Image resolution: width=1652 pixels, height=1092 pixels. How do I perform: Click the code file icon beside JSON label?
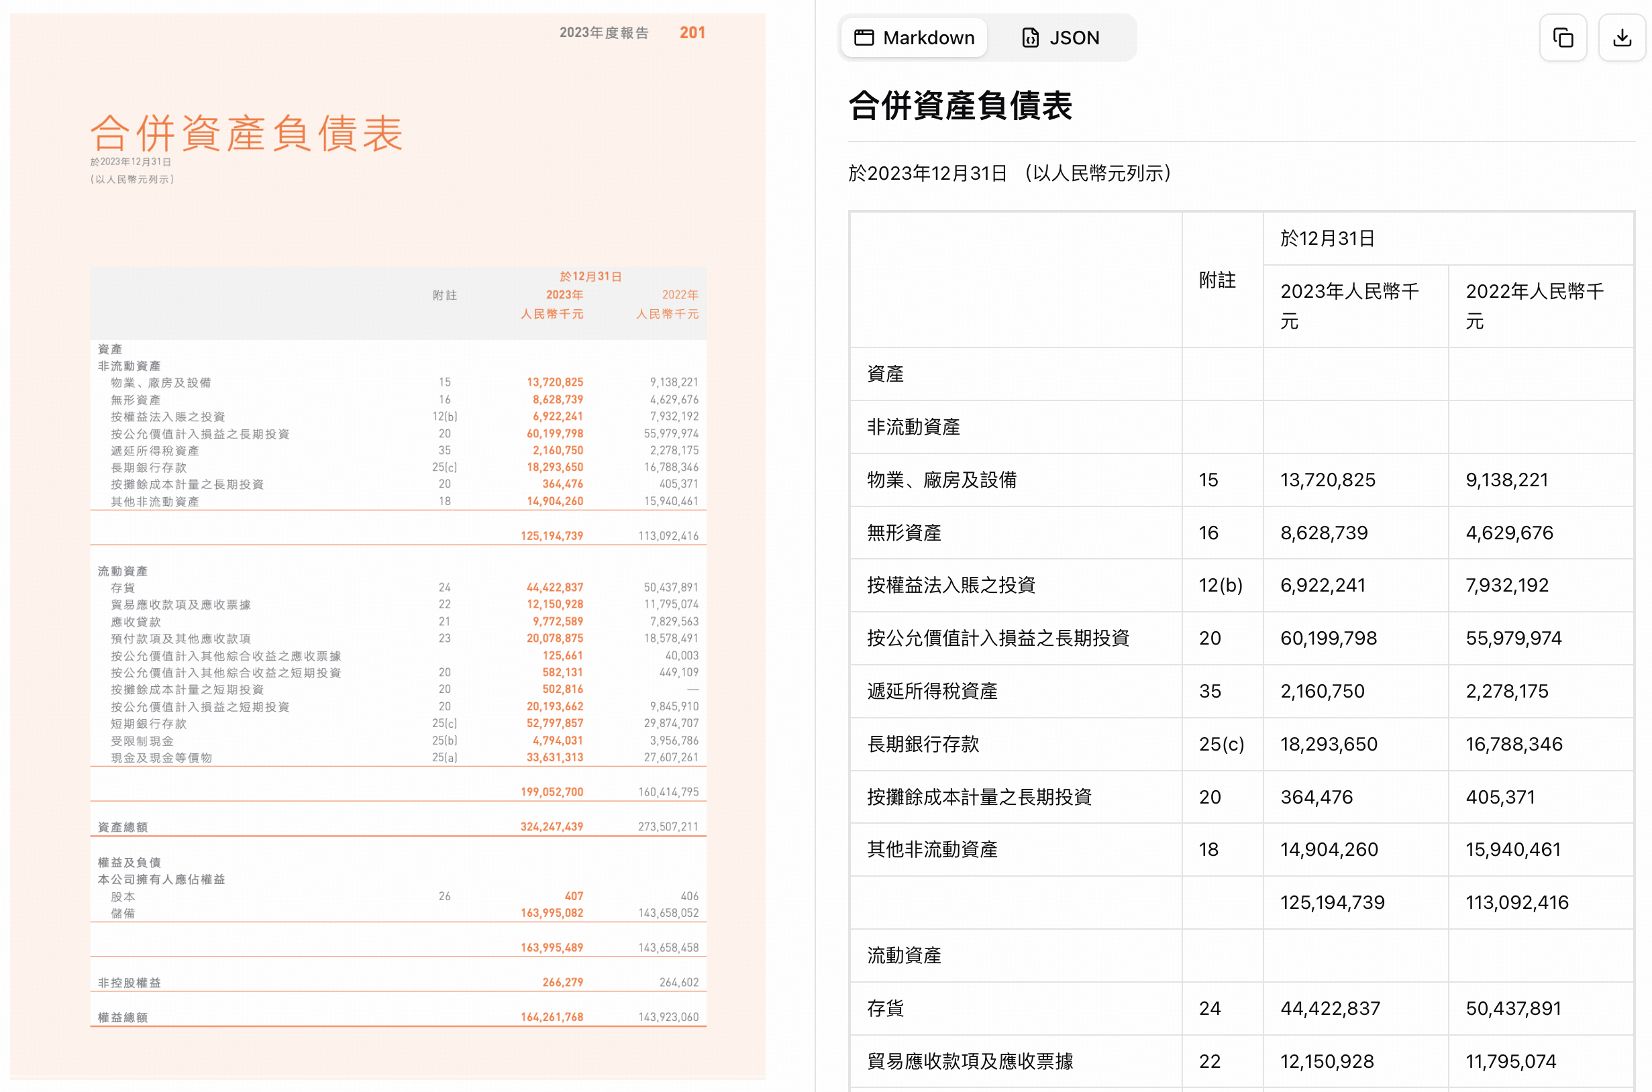click(1030, 38)
